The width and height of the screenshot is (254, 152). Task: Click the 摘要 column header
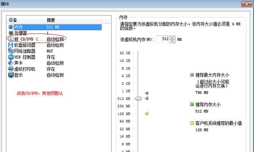click(x=73, y=20)
